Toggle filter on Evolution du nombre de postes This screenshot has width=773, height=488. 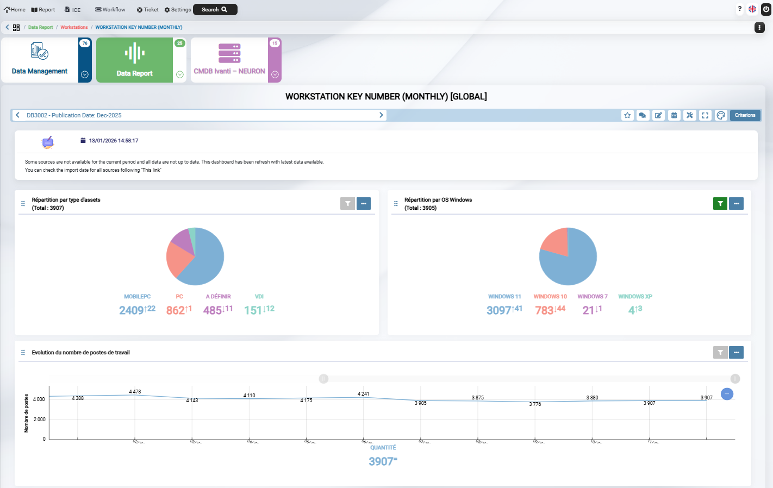[720, 353]
